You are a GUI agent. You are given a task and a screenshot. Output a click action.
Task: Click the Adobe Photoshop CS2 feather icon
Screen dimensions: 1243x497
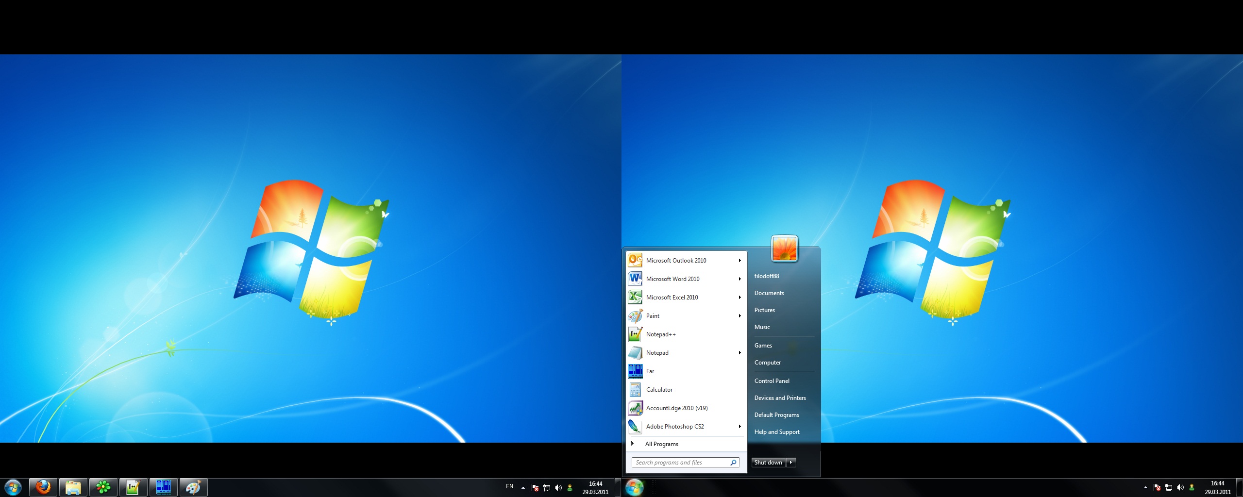pos(635,427)
